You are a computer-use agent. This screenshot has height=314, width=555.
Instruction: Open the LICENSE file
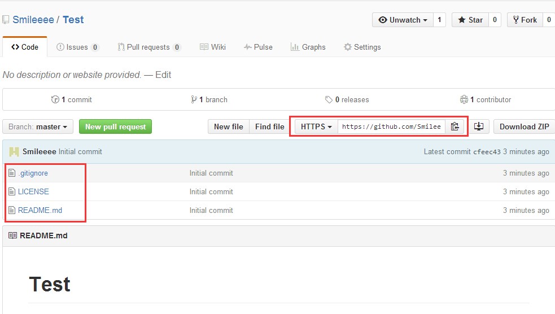34,191
